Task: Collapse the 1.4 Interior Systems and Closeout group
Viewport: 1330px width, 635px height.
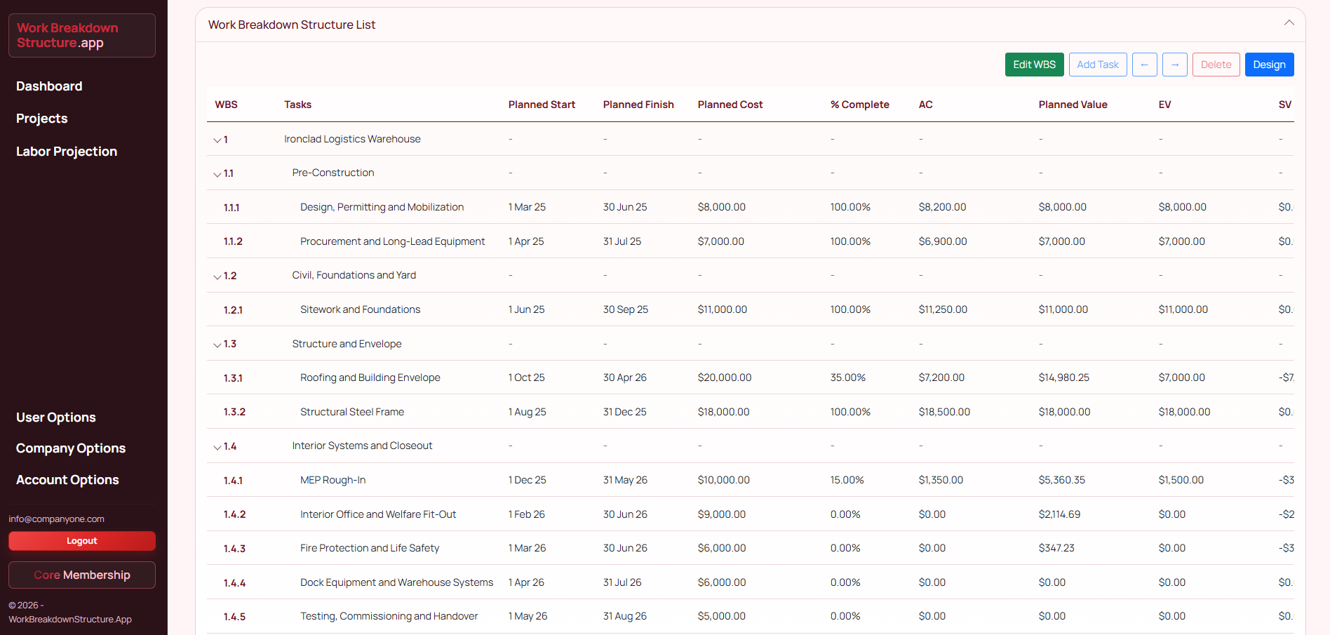Action: pyautogui.click(x=217, y=447)
